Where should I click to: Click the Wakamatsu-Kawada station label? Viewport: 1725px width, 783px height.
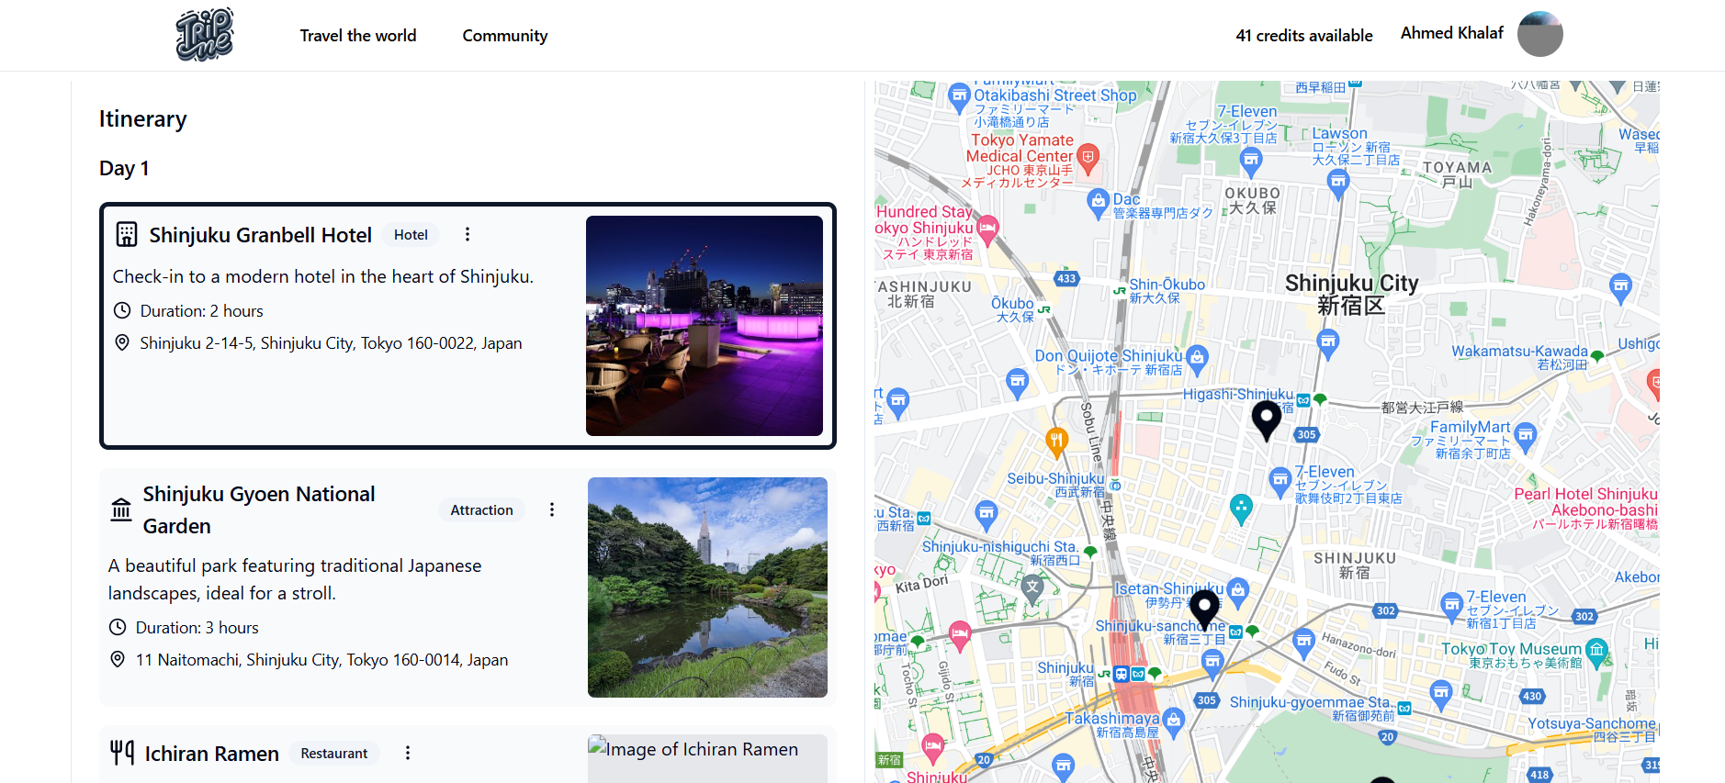click(1519, 357)
